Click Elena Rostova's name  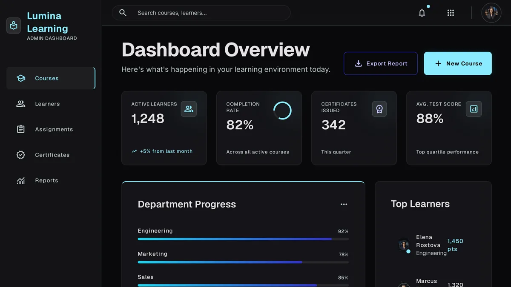point(428,241)
